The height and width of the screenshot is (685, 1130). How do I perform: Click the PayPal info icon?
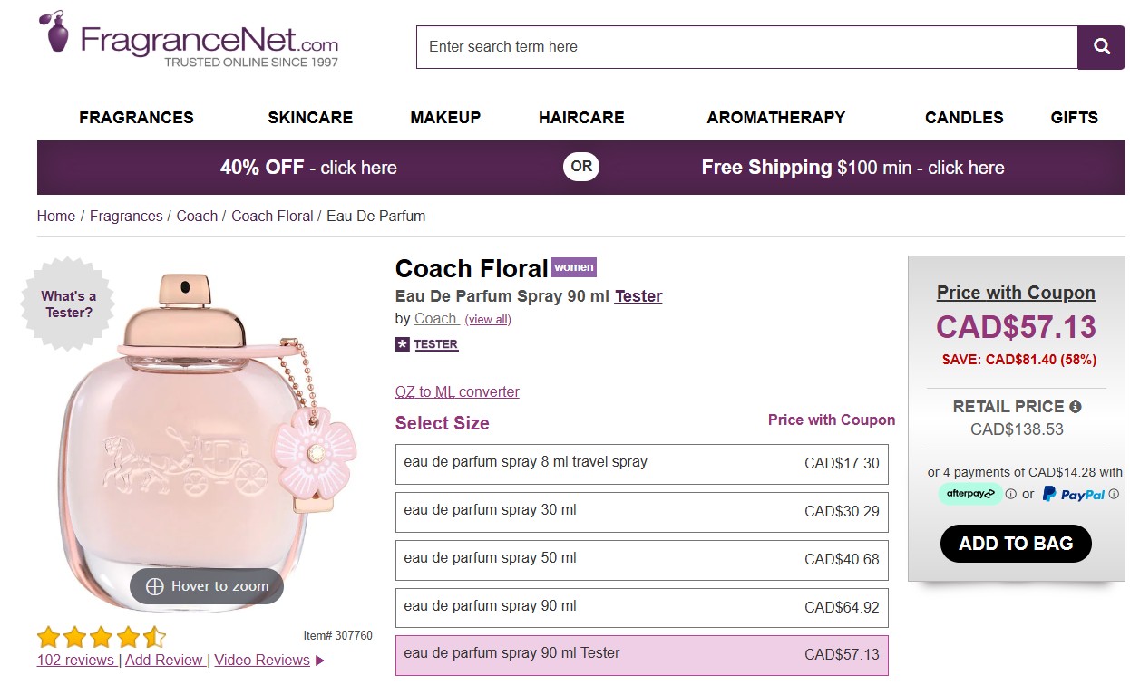(1113, 494)
